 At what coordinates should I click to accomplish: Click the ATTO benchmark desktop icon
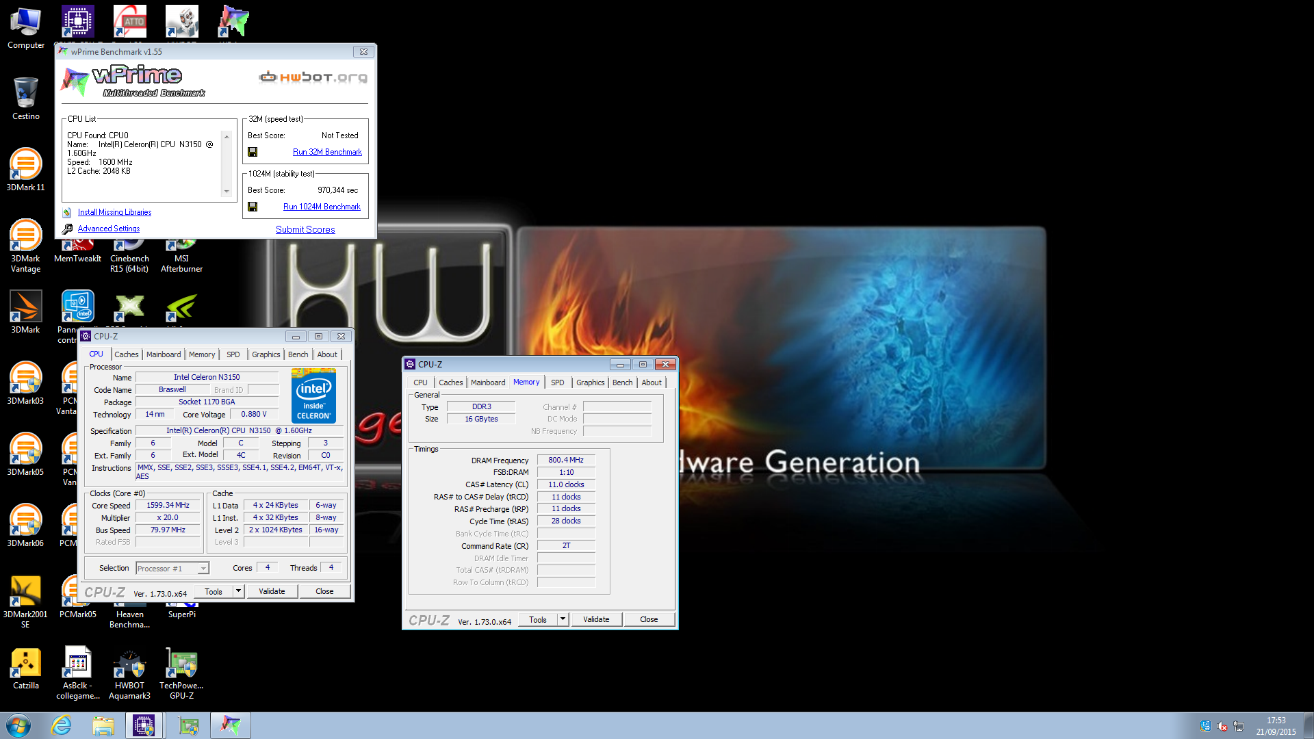(x=130, y=21)
